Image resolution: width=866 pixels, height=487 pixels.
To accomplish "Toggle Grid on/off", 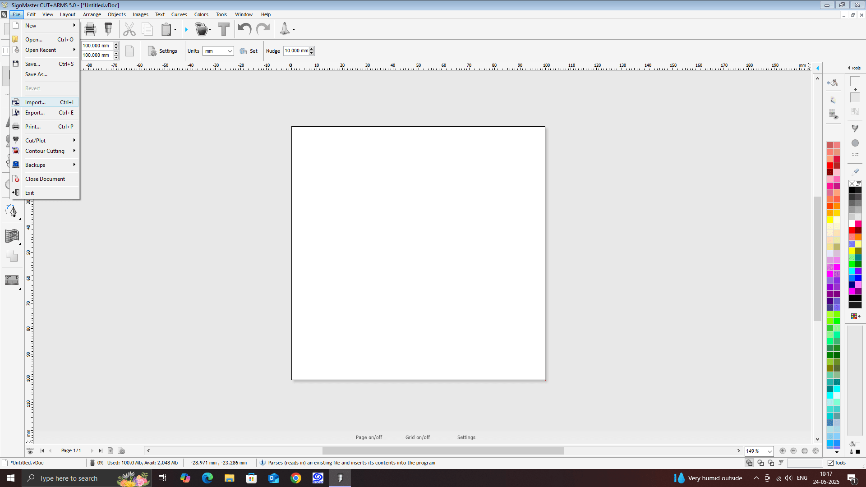I will pos(417,437).
